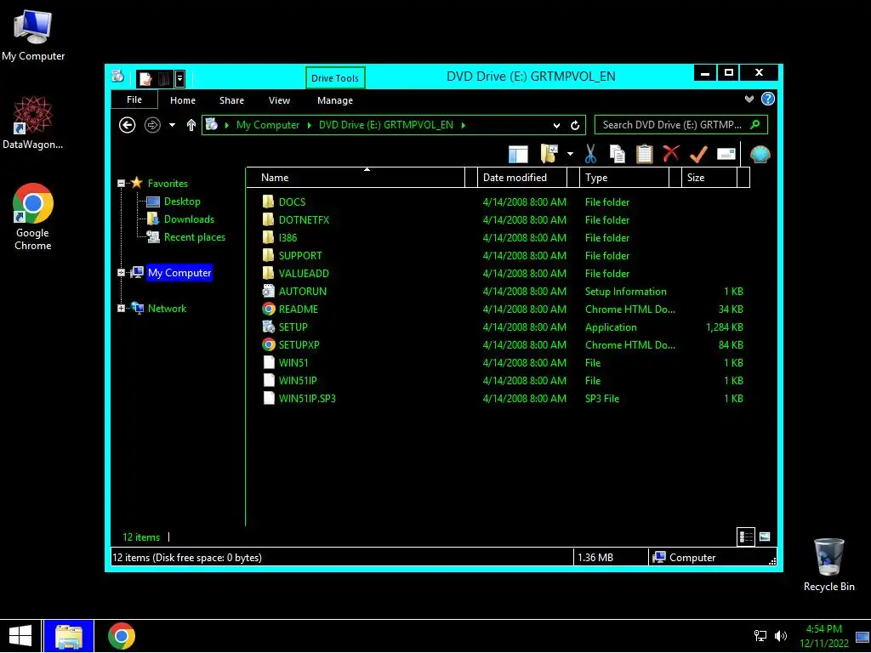Sort by the Date modified column header
Viewport: 871px width, 653px height.
coord(522,178)
